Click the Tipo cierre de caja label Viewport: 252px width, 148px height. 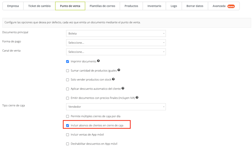click(14, 105)
